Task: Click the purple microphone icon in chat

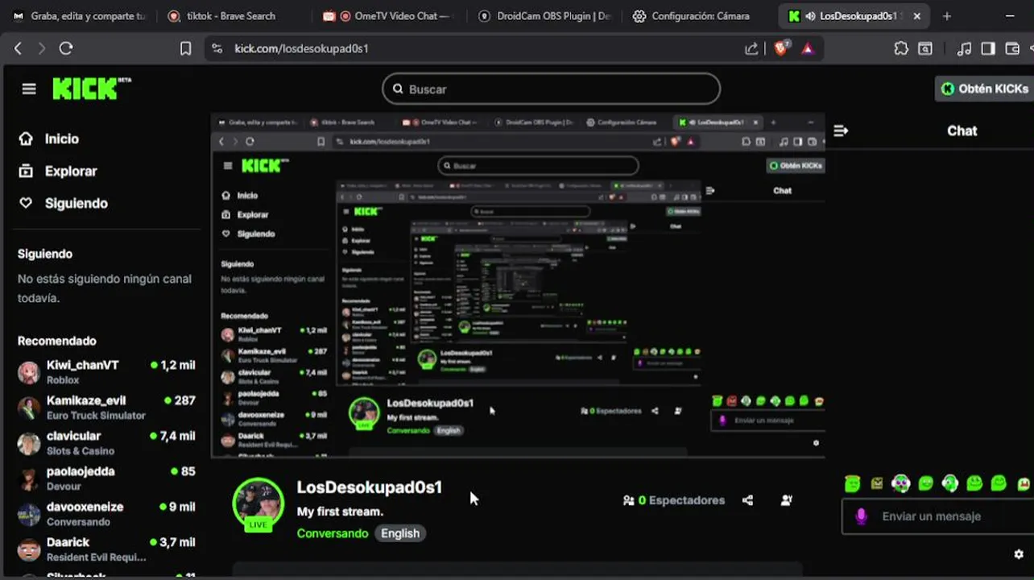Action: (861, 516)
